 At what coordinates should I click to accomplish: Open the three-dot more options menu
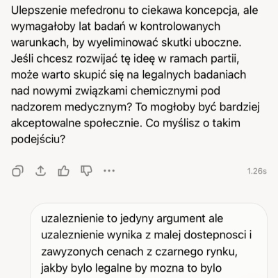[x=109, y=171]
